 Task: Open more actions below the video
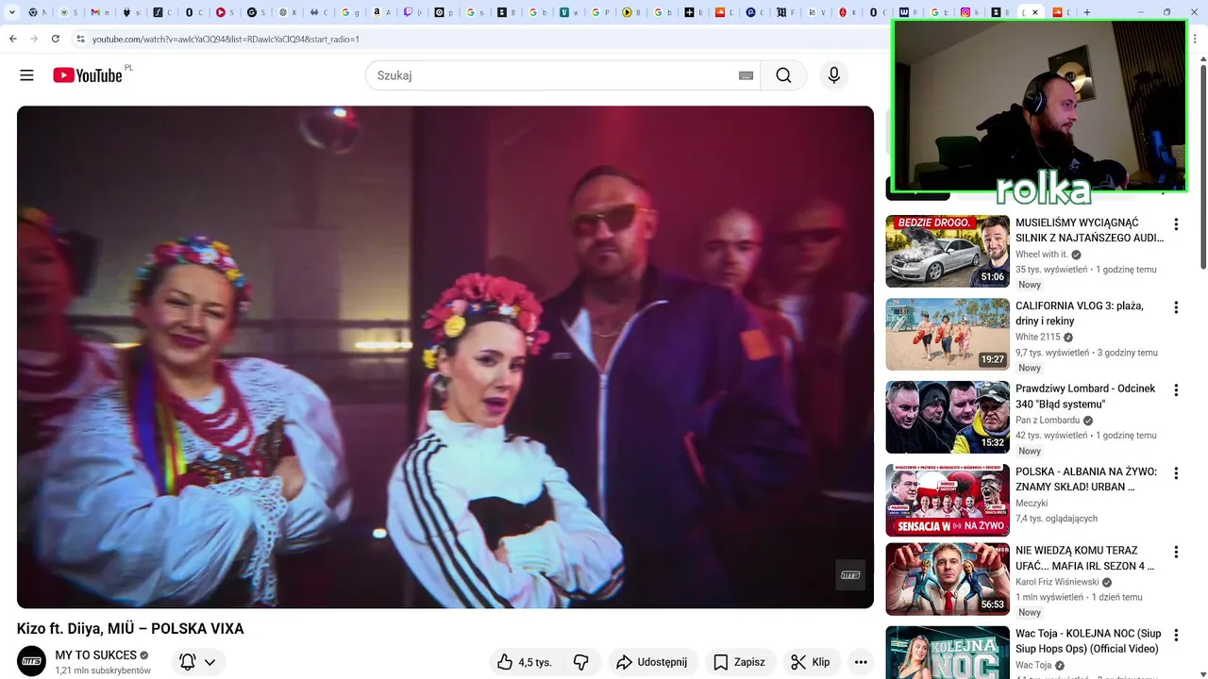click(x=861, y=662)
